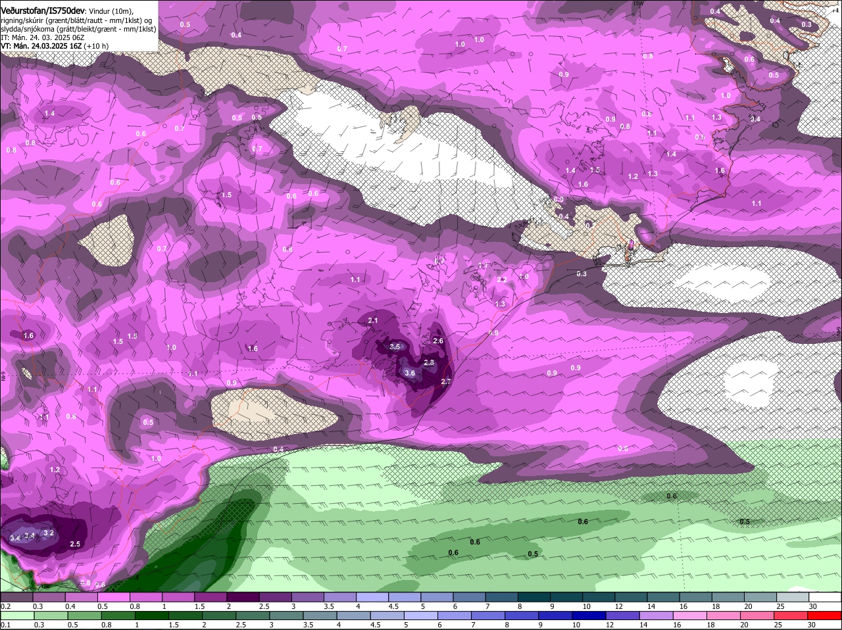Screen dimensions: 842x630
Task: Click the 3.2 value label on the map
Action: point(49,533)
